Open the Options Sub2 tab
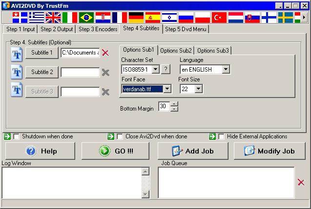Viewport: 311px width, 209px height. pyautogui.click(x=176, y=51)
